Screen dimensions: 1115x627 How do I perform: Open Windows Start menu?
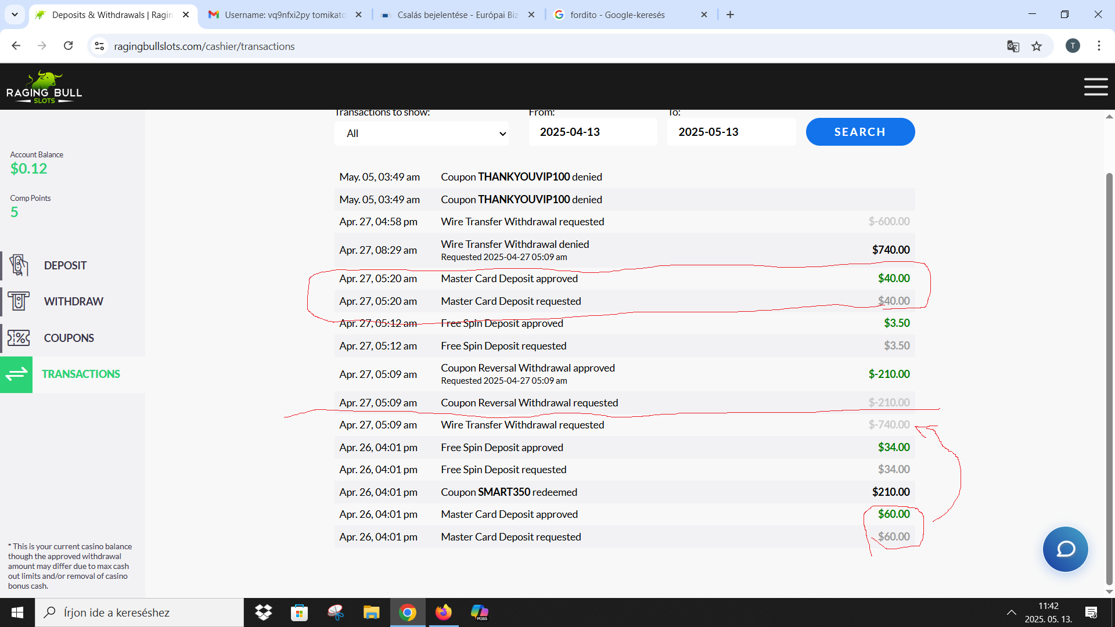[x=17, y=612]
